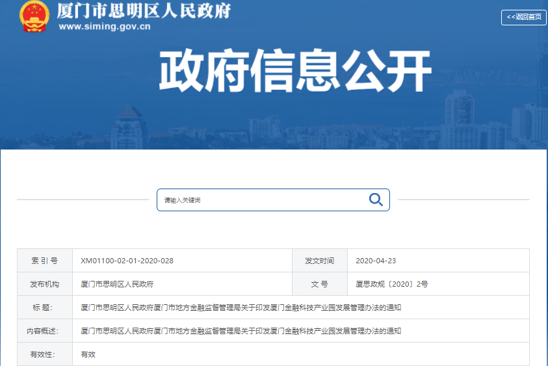The width and height of the screenshot is (548, 366).
Task: Select the 发布机构 value 厦门市思明区人民政府
Action: [x=117, y=284]
